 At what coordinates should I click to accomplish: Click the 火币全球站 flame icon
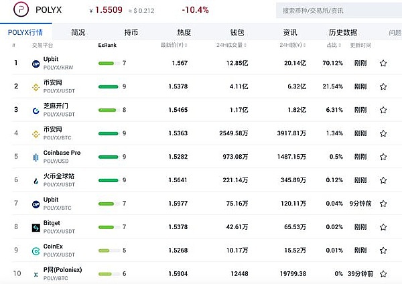click(x=36, y=181)
